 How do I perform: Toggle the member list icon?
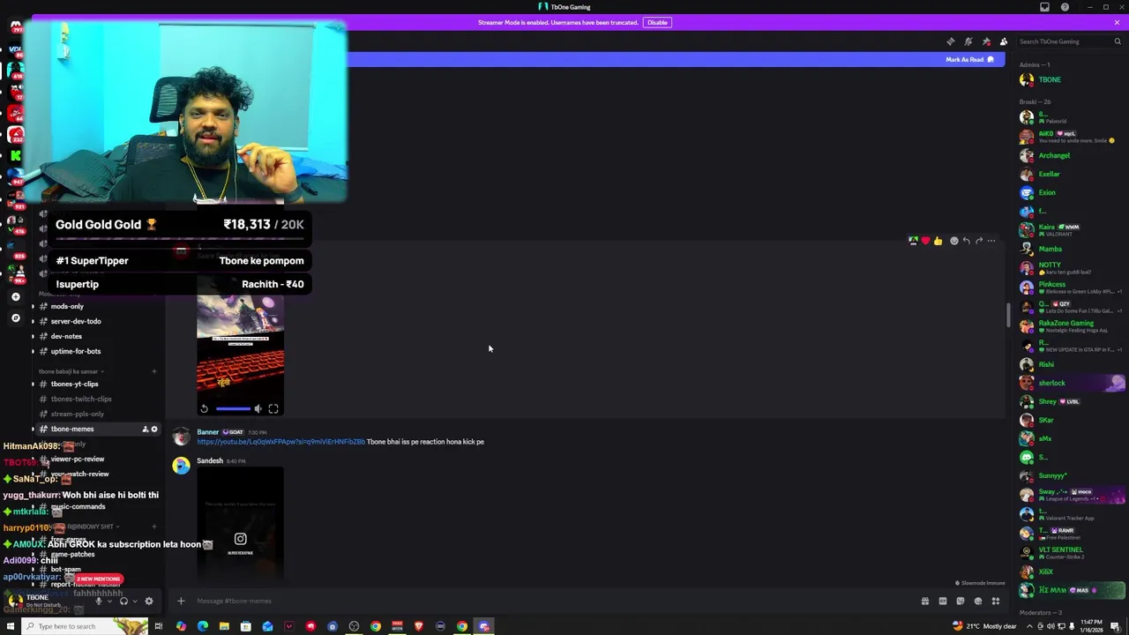coord(1003,41)
